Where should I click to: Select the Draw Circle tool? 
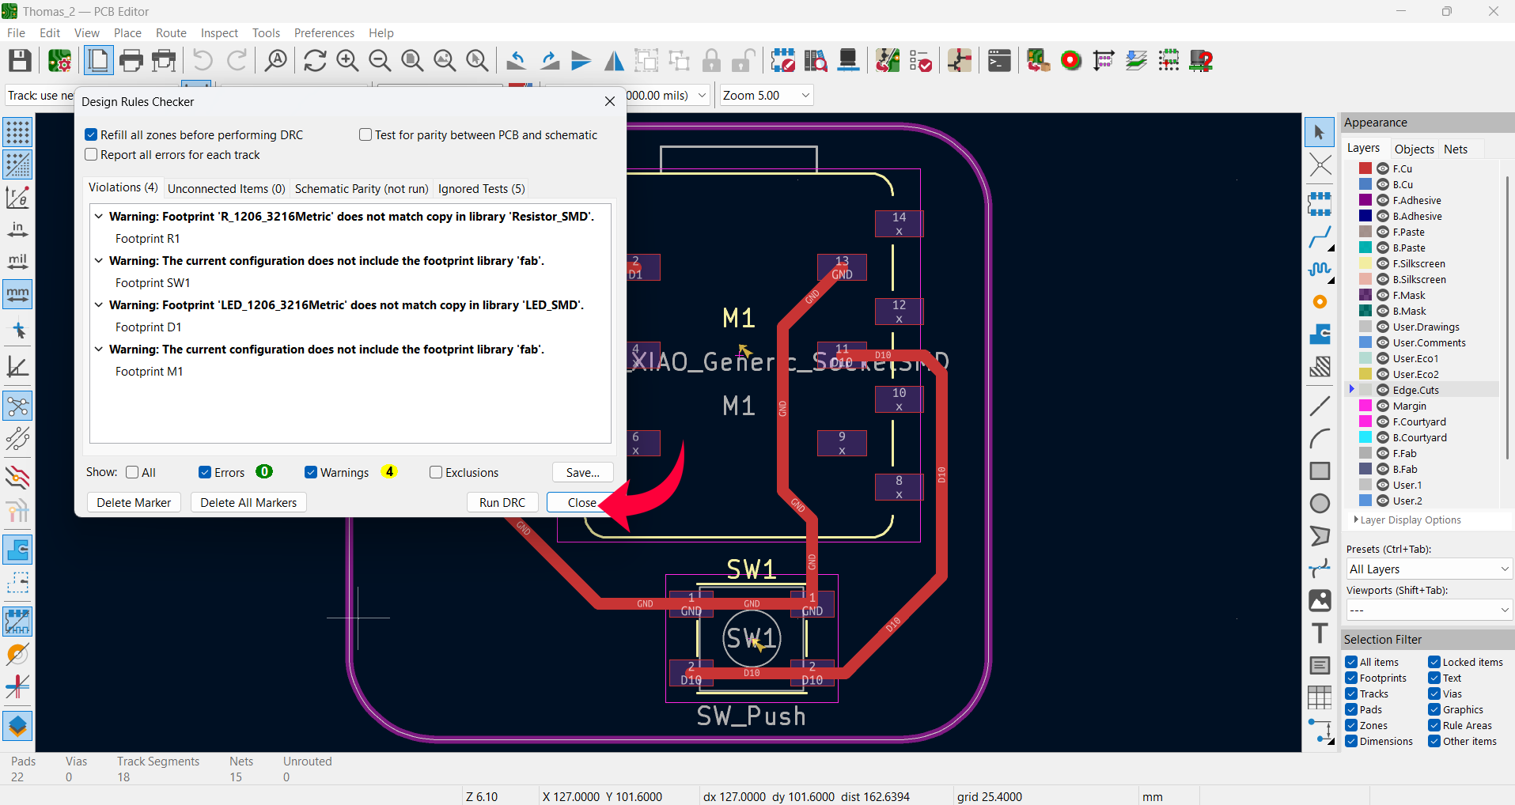1320,504
